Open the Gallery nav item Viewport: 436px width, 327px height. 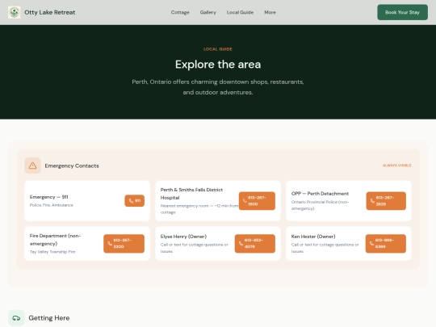pos(208,12)
